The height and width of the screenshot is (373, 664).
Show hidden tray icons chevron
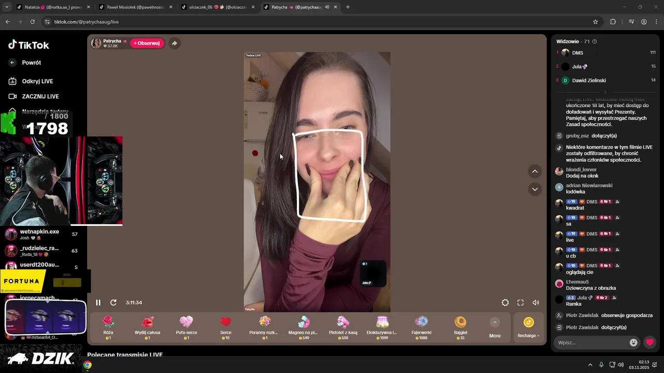590,365
